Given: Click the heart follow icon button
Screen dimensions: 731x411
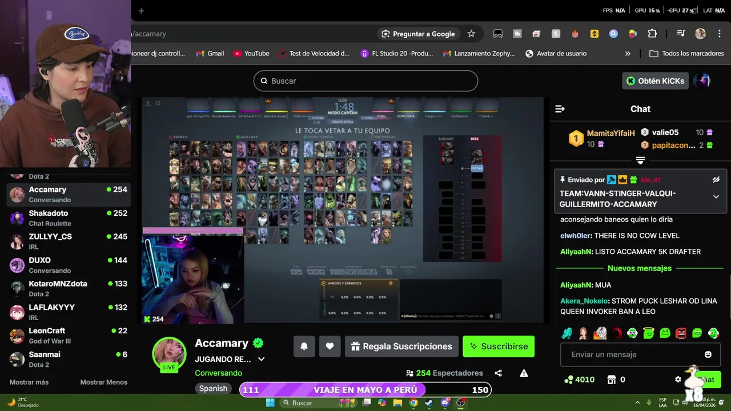Looking at the screenshot, I should pos(330,346).
